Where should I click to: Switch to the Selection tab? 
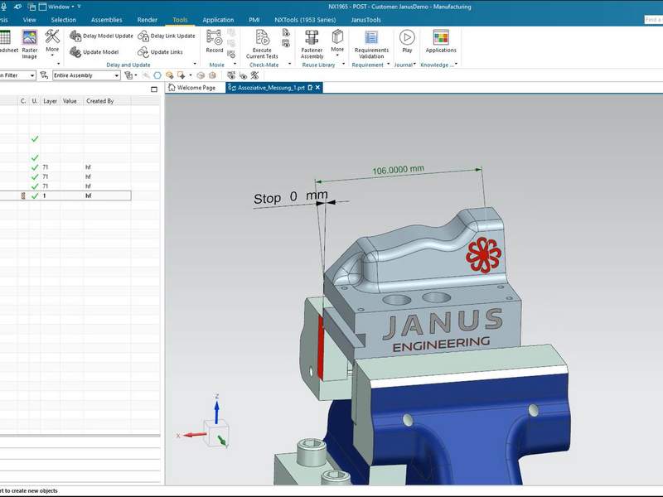click(x=64, y=20)
